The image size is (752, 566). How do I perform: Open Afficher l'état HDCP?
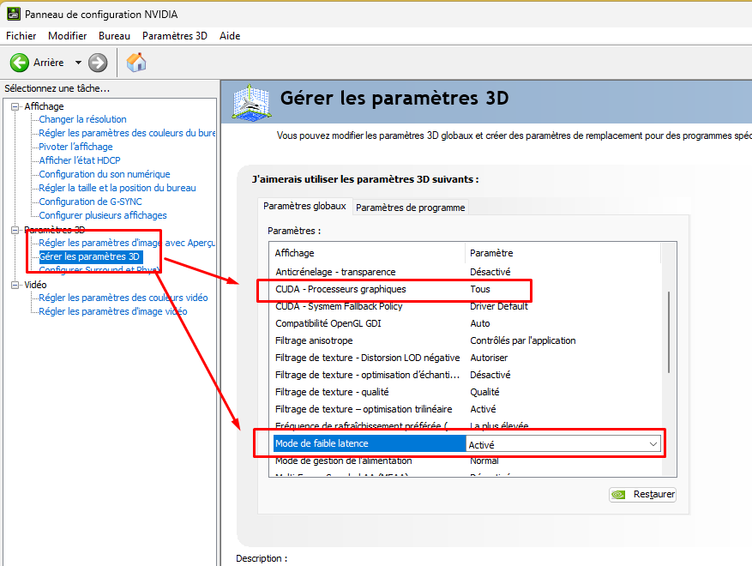(x=80, y=160)
